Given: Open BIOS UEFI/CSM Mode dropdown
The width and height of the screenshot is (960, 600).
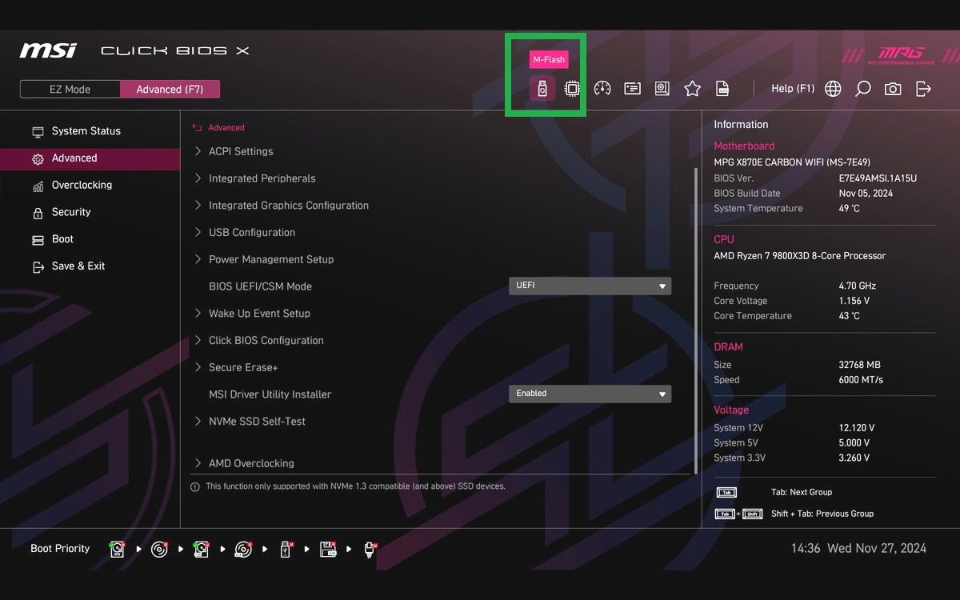Looking at the screenshot, I should (590, 286).
